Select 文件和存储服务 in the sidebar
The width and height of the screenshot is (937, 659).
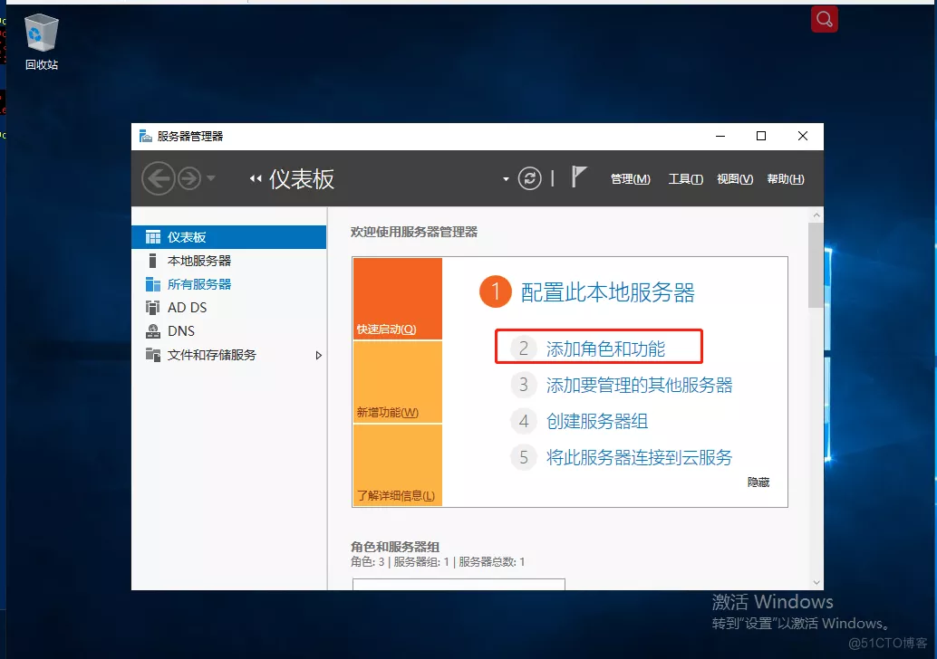click(229, 355)
